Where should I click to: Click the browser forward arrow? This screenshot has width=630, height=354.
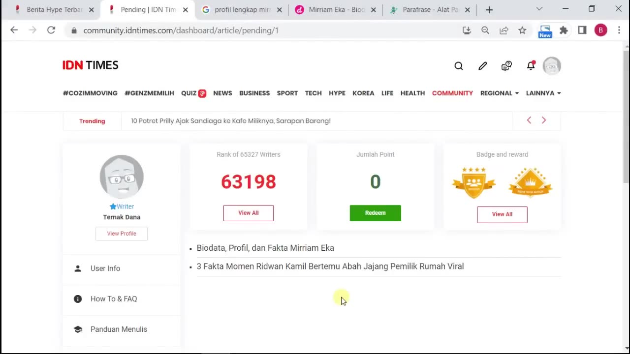pyautogui.click(x=32, y=30)
